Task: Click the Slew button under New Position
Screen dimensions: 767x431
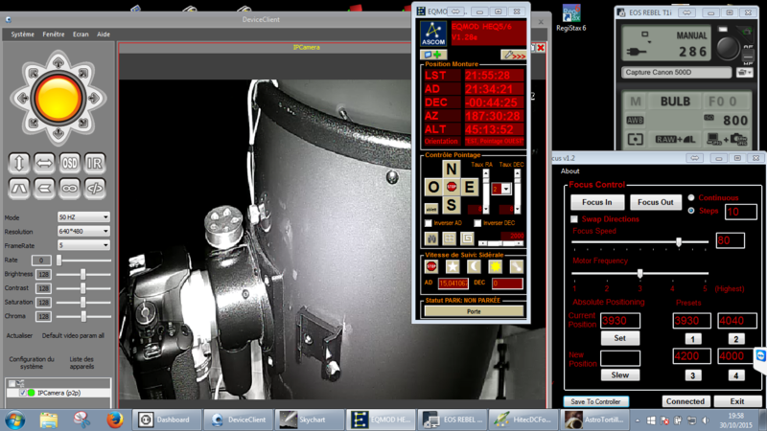Action: point(619,374)
